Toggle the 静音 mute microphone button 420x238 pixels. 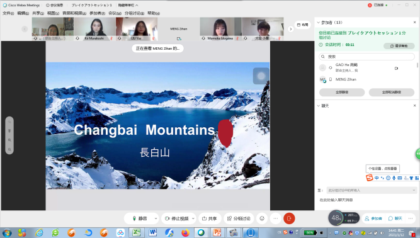140,218
